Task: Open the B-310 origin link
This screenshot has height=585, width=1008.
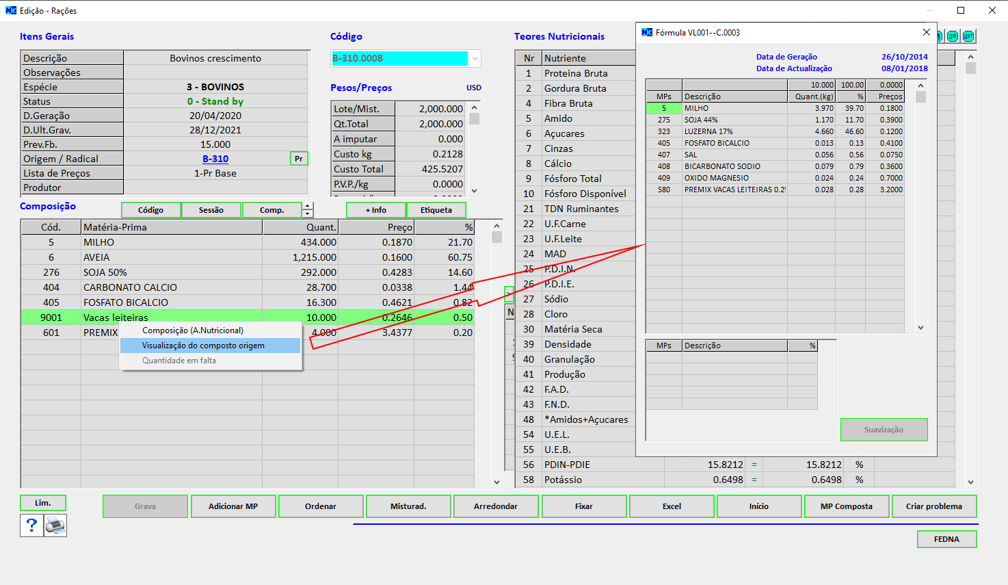Action: click(x=215, y=159)
